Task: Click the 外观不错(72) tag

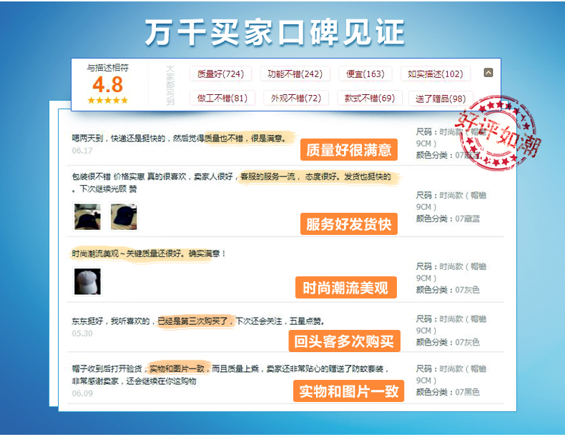Action: pos(296,99)
